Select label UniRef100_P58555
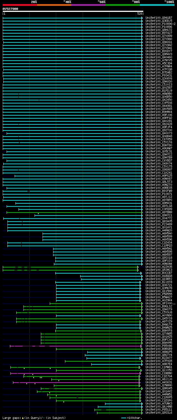This screenshot has width=177, height=420. tap(159, 294)
